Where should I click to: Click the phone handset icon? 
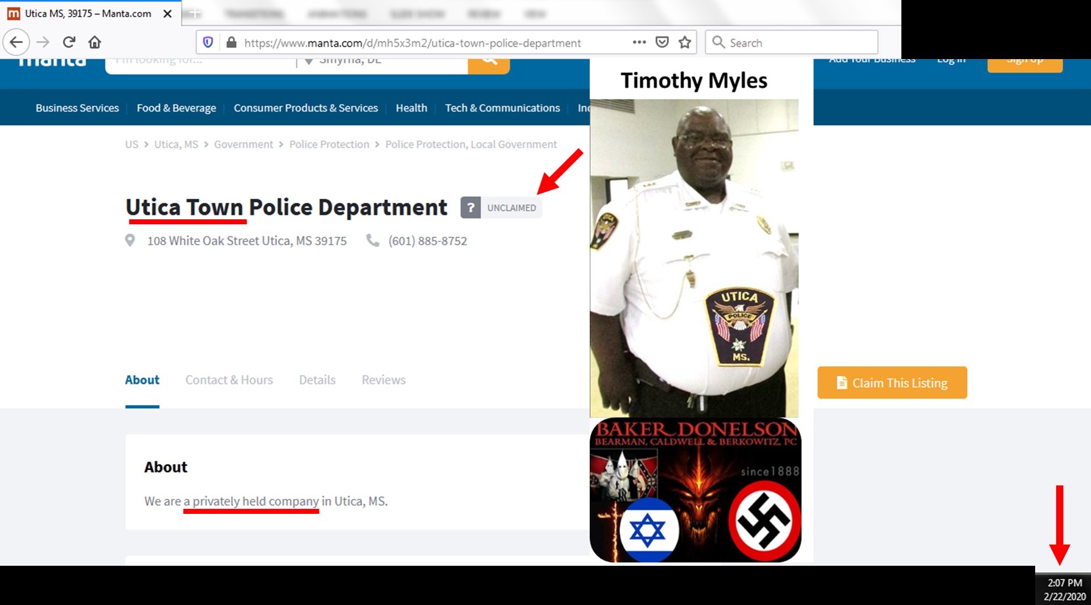pyautogui.click(x=373, y=240)
